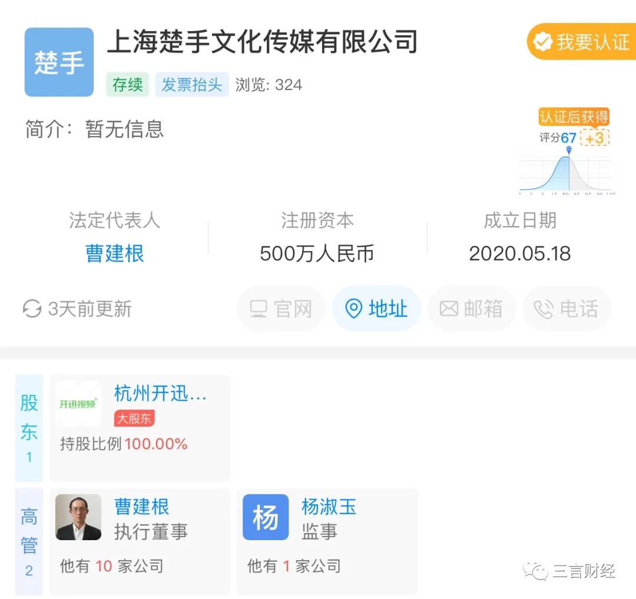Tap the +3 score bonus badge

pyautogui.click(x=594, y=138)
